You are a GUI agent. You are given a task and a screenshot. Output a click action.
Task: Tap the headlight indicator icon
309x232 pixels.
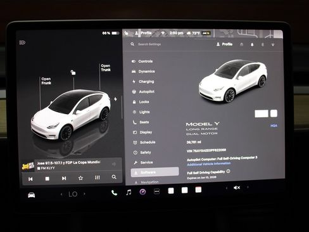[22, 42]
